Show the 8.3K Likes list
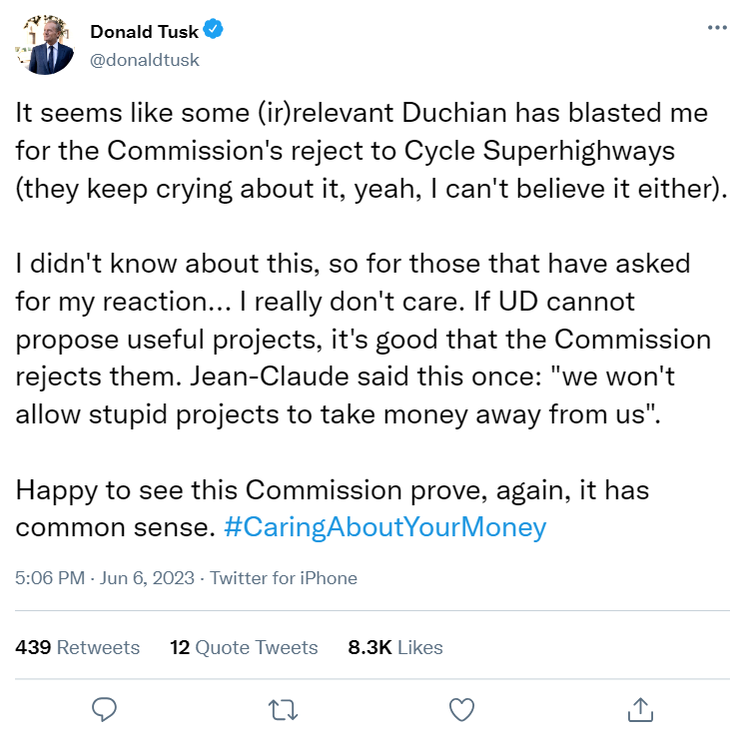 point(394,647)
